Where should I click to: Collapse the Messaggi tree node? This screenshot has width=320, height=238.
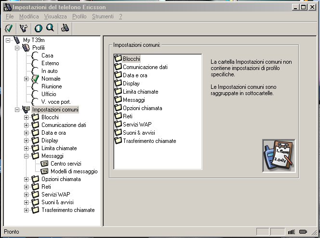coord(26,156)
